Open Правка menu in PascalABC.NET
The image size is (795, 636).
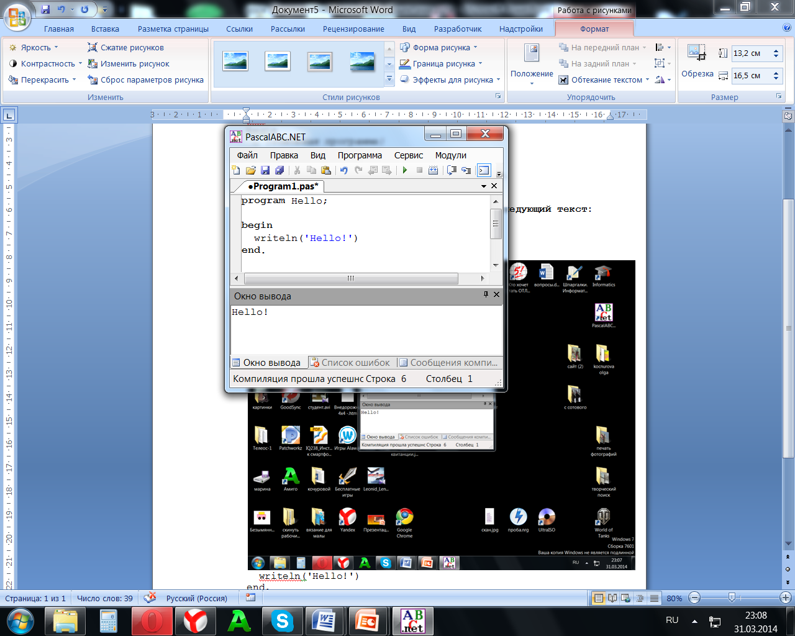pyautogui.click(x=284, y=155)
